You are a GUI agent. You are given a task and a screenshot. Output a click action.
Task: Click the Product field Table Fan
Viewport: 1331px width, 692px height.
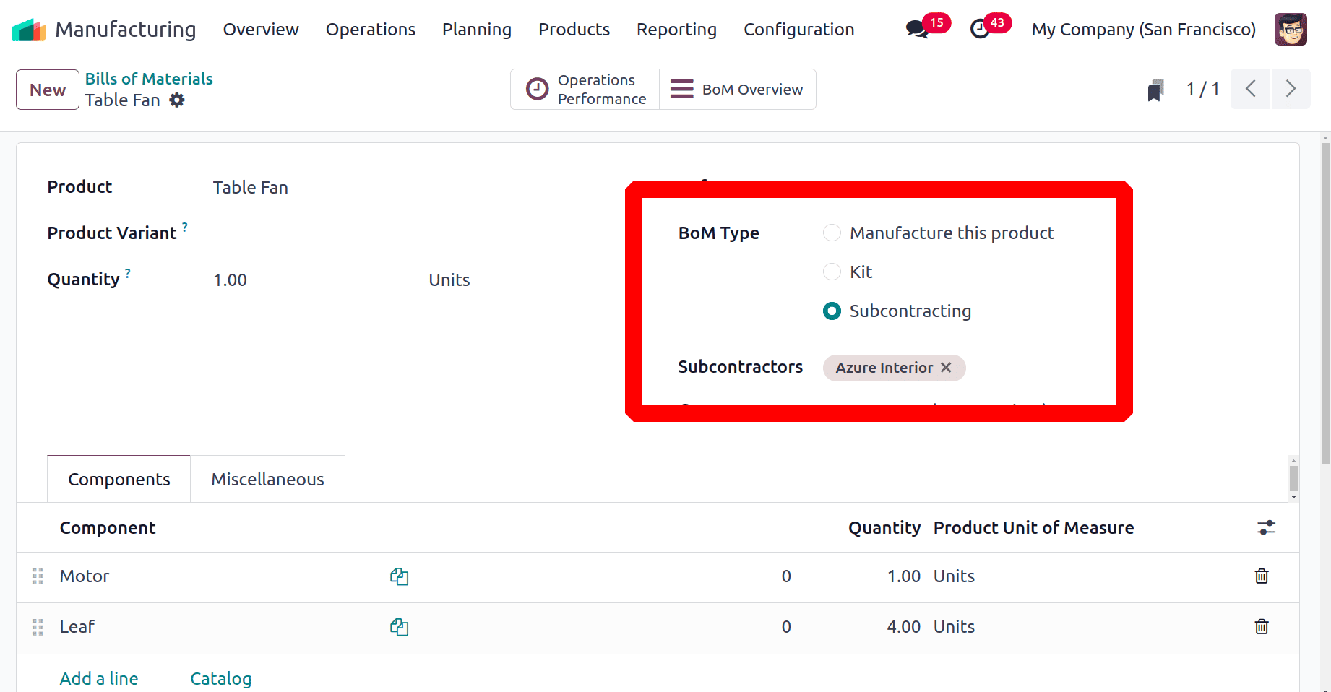click(251, 188)
